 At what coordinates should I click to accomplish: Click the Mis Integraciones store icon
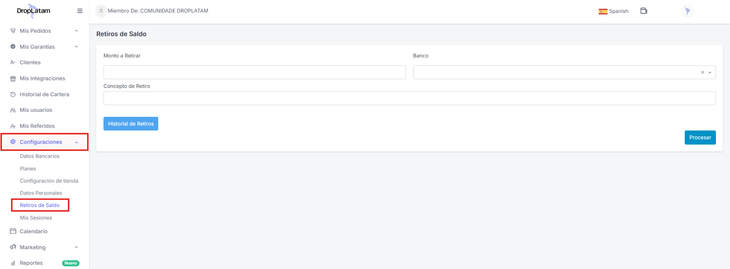[x=13, y=79]
